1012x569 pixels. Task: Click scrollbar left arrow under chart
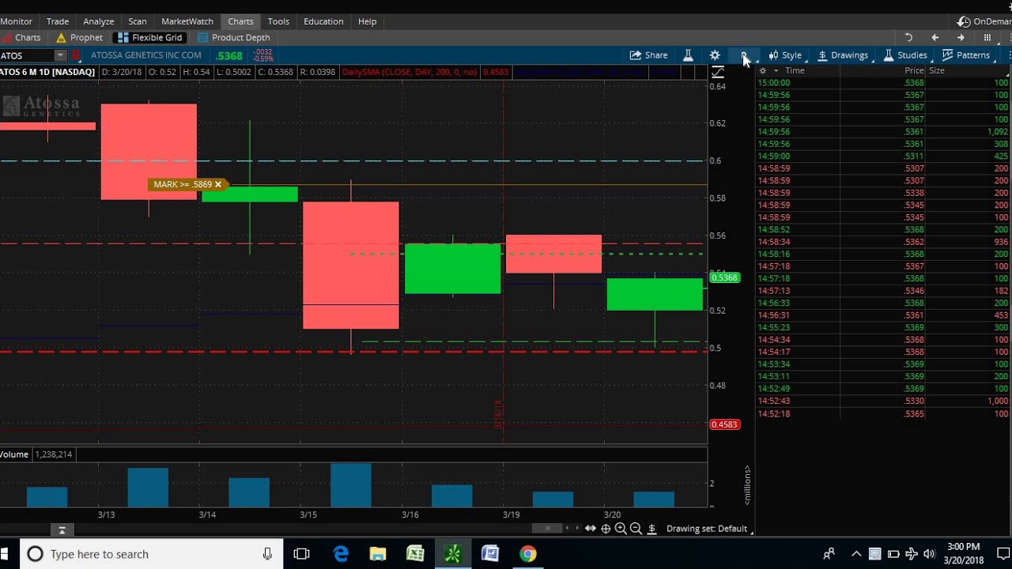[x=568, y=528]
